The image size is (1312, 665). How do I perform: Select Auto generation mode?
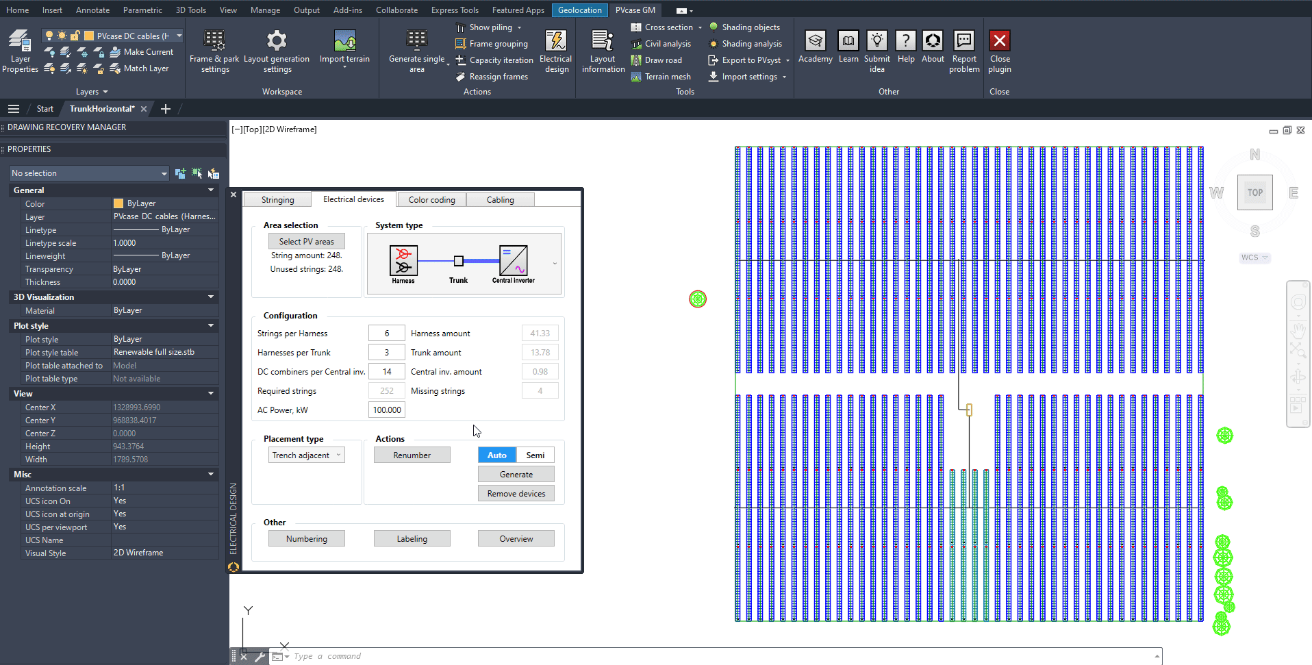tap(496, 455)
